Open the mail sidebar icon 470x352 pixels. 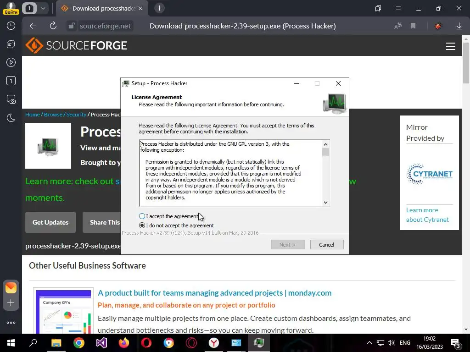(x=11, y=288)
